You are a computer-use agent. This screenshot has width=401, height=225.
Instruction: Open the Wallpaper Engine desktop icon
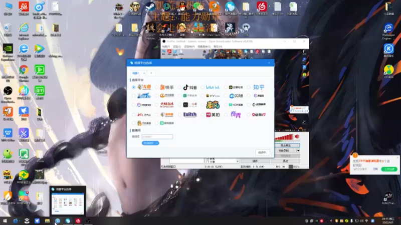[388, 31]
